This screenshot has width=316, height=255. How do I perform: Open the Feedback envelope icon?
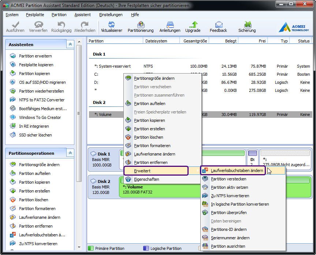tap(219, 25)
